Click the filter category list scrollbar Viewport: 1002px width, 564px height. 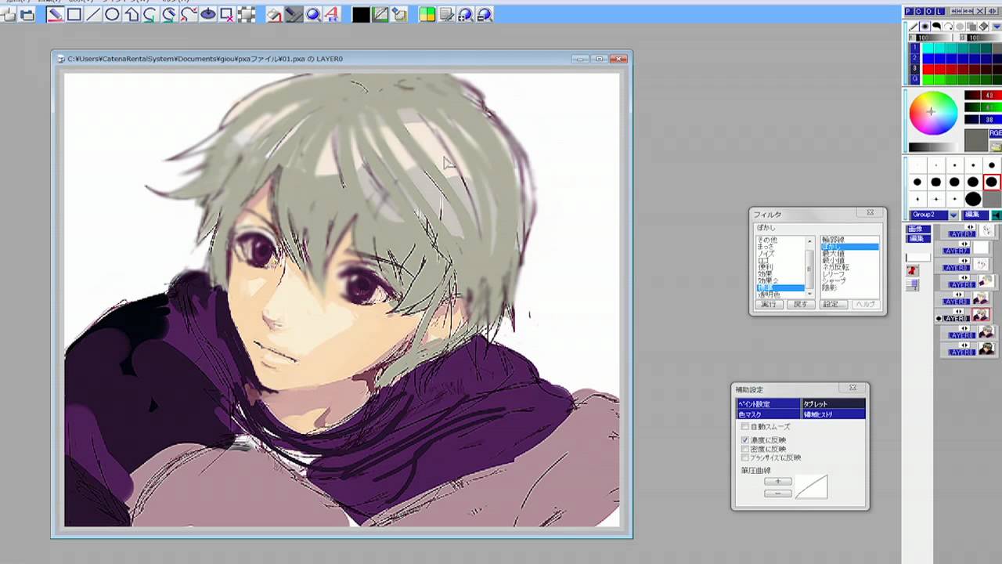click(809, 266)
